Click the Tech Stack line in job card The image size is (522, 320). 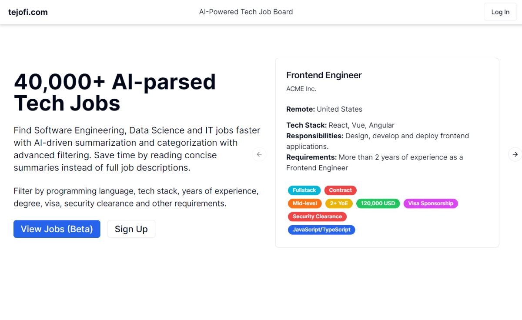coord(340,125)
